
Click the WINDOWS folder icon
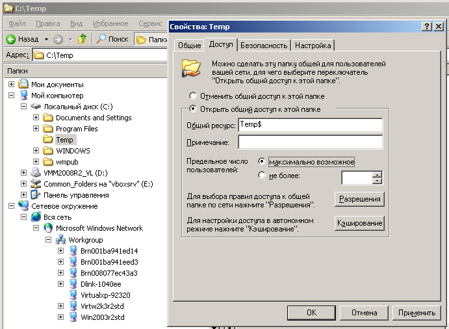(48, 151)
